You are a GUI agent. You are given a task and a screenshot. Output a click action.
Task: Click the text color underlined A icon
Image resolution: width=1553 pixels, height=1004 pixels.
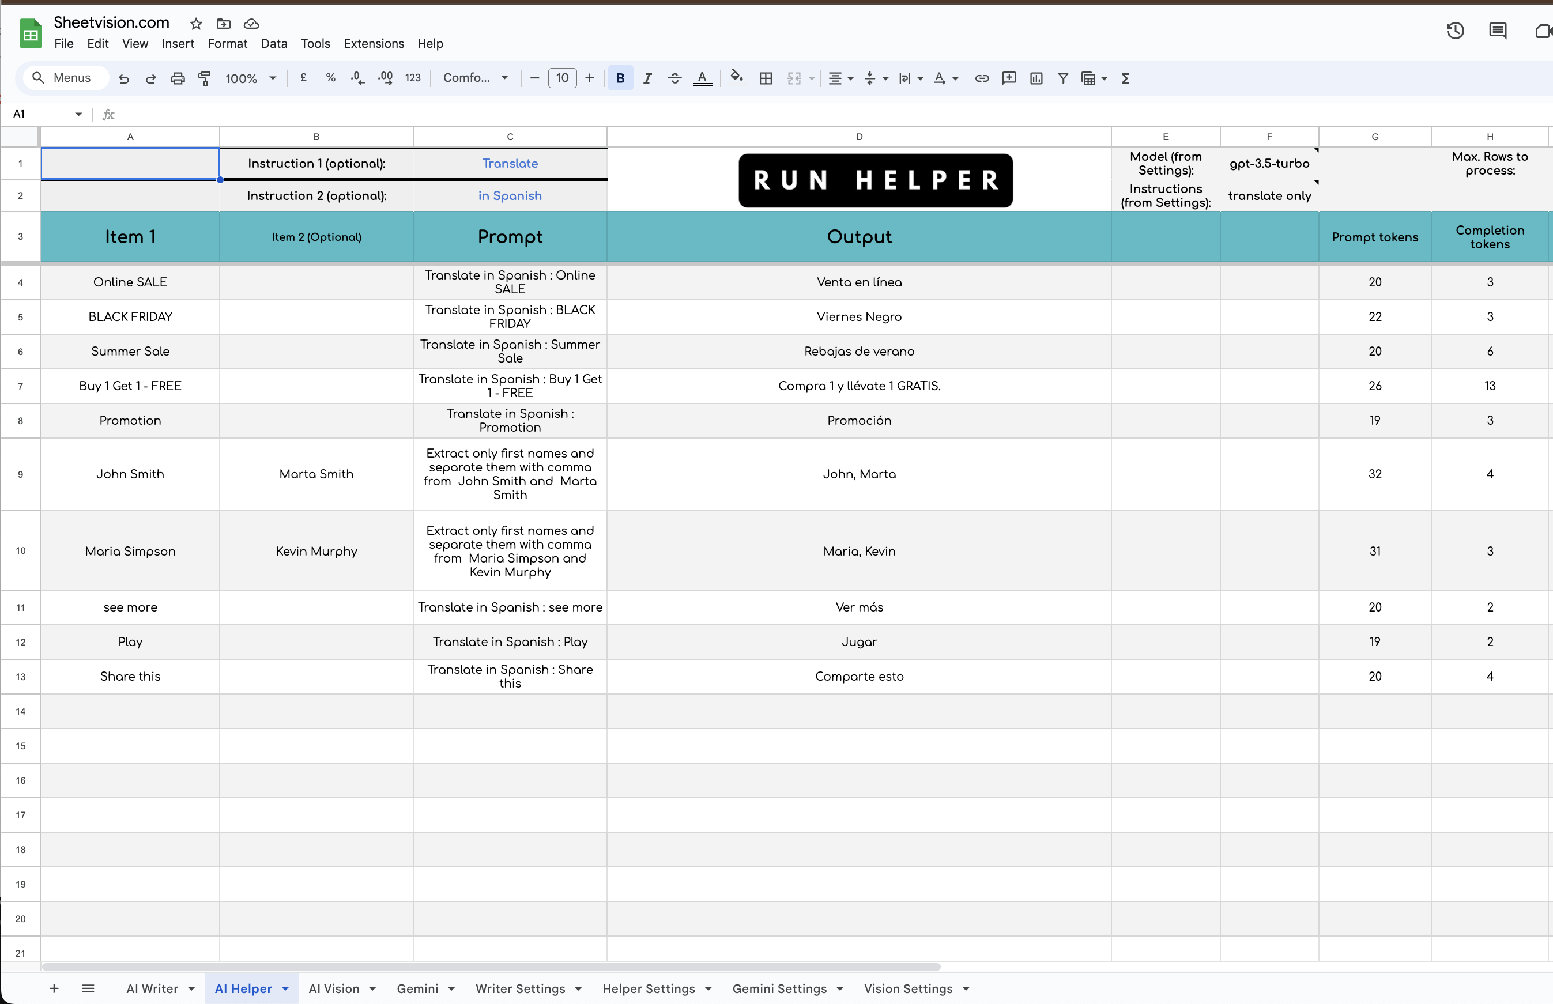pos(702,78)
